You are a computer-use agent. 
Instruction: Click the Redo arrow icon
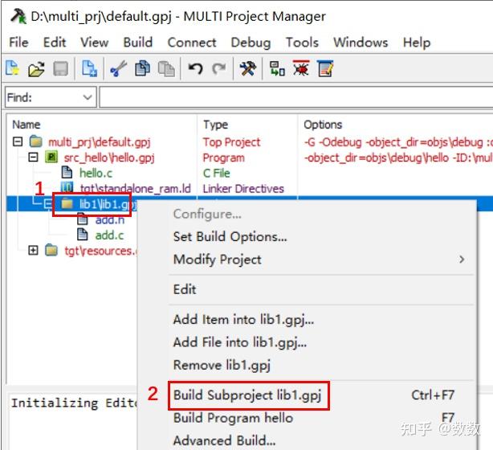pyautogui.click(x=219, y=68)
